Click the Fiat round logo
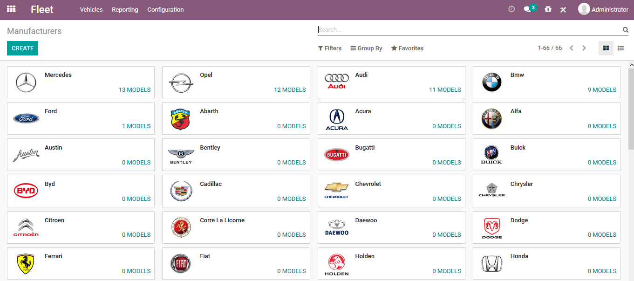Viewport: 634px width, 281px height. [x=181, y=264]
